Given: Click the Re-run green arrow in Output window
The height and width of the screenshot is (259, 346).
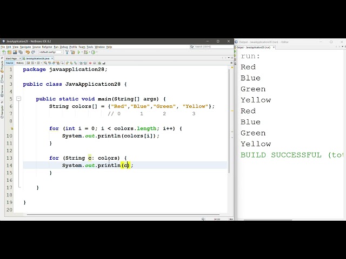Looking at the screenshot, I should coord(235,51).
